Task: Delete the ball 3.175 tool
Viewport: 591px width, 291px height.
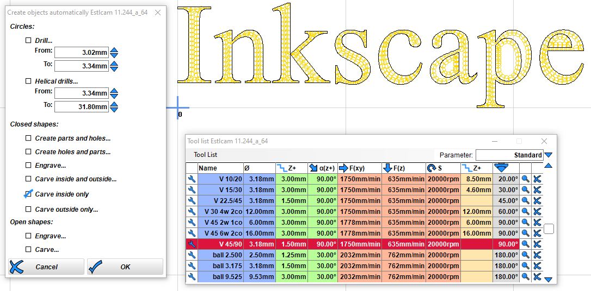Action: (x=537, y=266)
